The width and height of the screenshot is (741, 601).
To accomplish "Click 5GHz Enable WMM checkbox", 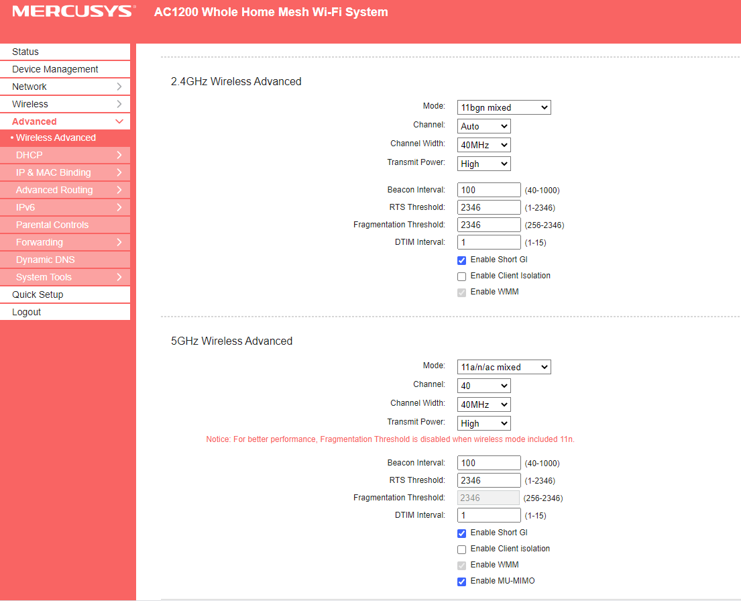I will [x=462, y=565].
